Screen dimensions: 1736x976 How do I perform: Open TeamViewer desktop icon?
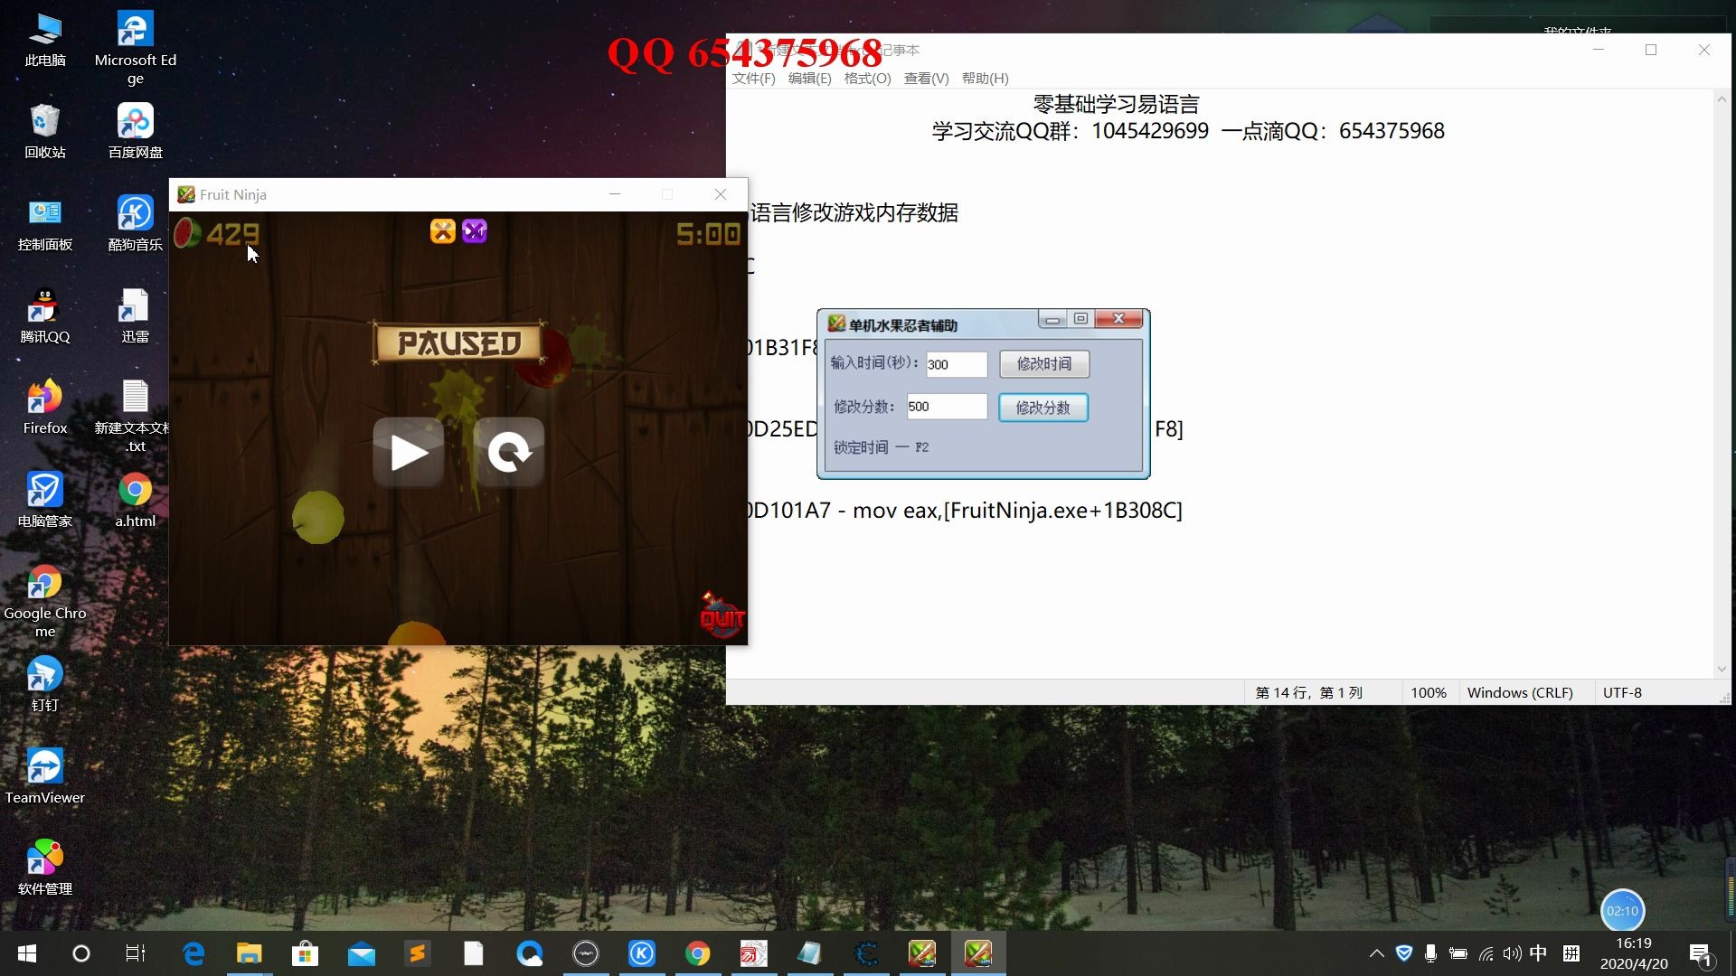click(x=44, y=776)
